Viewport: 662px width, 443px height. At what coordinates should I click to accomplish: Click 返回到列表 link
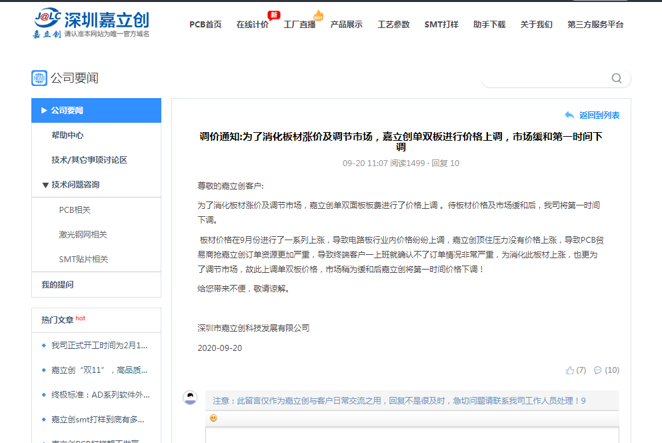(x=599, y=115)
